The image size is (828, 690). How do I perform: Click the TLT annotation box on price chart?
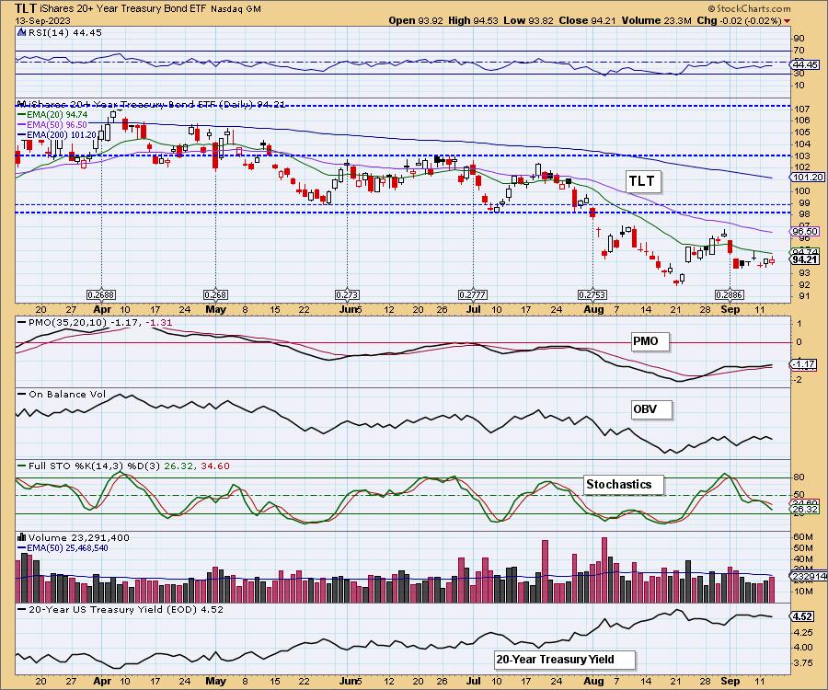click(x=641, y=181)
